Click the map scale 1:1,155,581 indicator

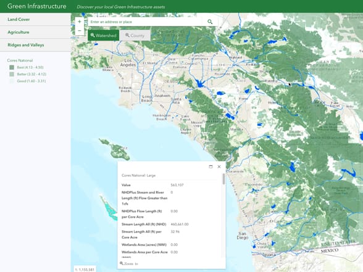85,270
